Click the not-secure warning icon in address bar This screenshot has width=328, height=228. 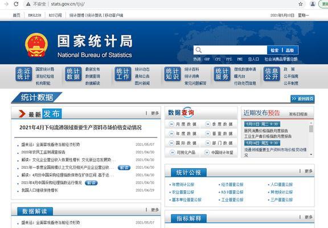coord(28,4)
